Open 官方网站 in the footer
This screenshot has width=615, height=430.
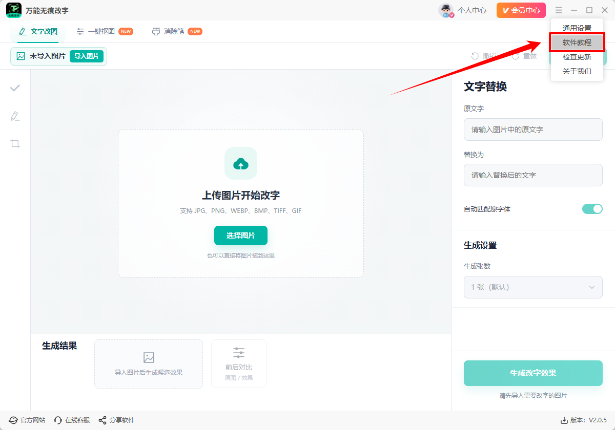click(27, 420)
